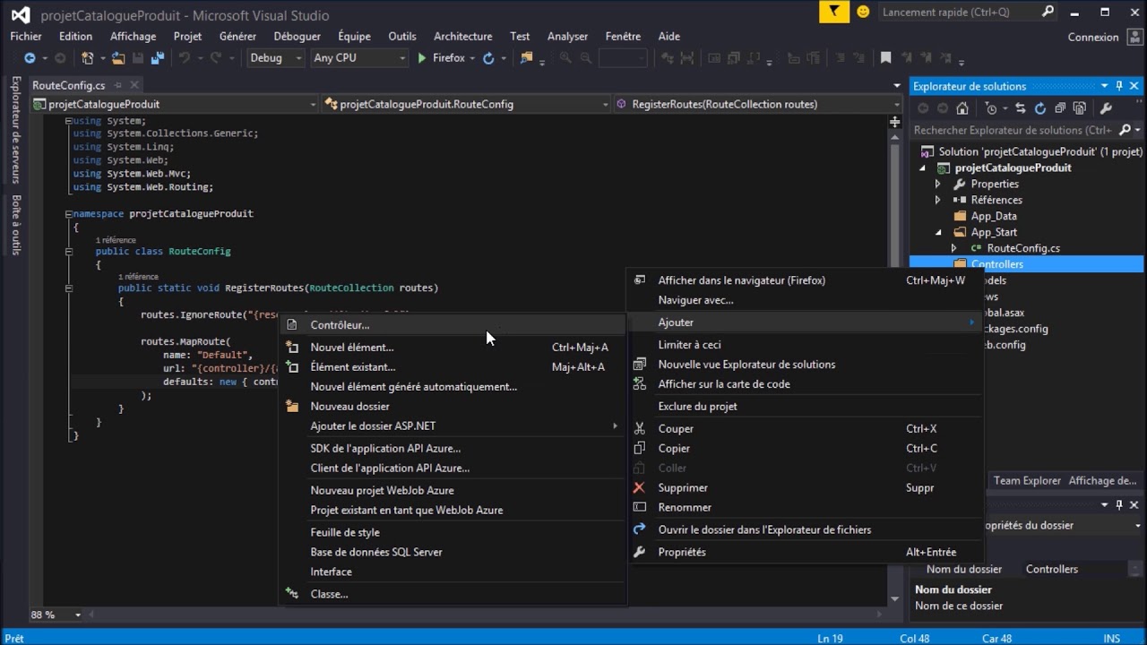
Task: Expand the Properties node in Solution Explorer
Action: (938, 184)
